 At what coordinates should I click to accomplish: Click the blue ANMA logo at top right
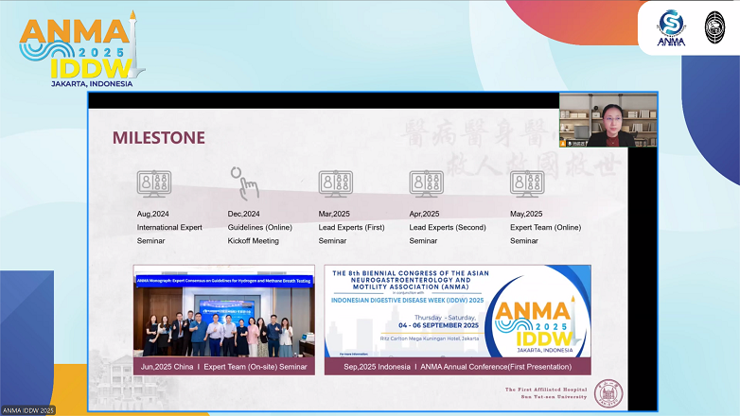[x=671, y=28]
